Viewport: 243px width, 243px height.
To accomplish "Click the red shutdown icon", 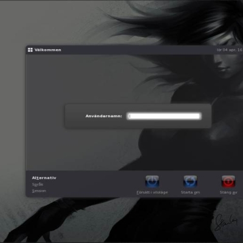I will pos(228,181).
